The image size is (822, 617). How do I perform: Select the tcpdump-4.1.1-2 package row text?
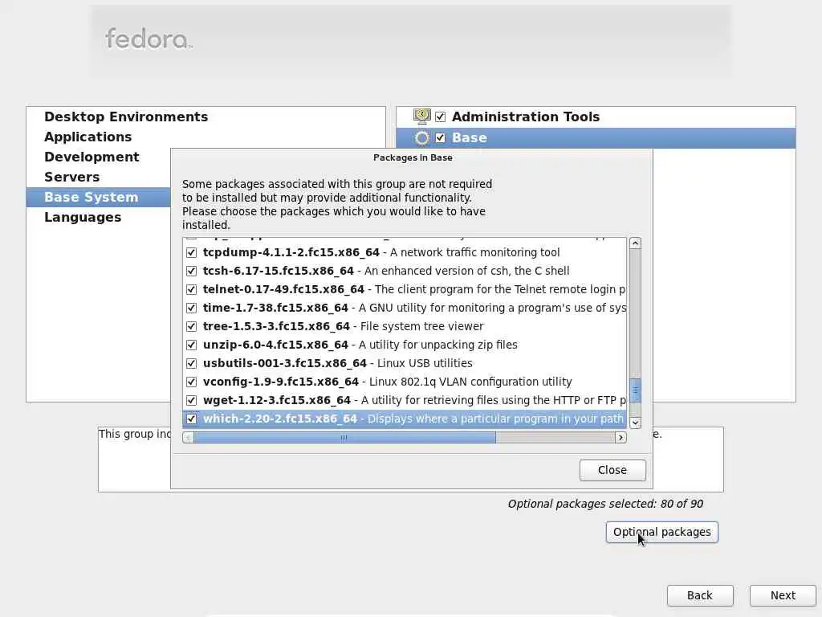click(381, 252)
